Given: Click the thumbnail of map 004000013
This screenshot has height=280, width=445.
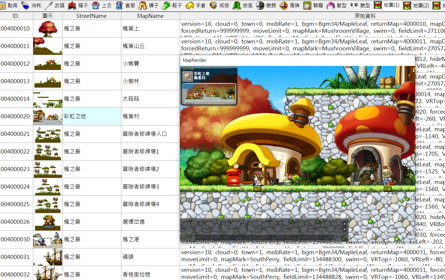Looking at the screenshot, I should [x=48, y=81].
